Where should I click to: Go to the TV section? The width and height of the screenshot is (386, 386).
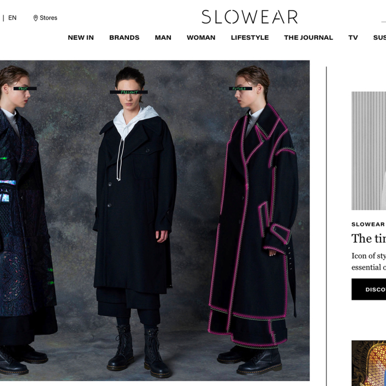coord(353,37)
